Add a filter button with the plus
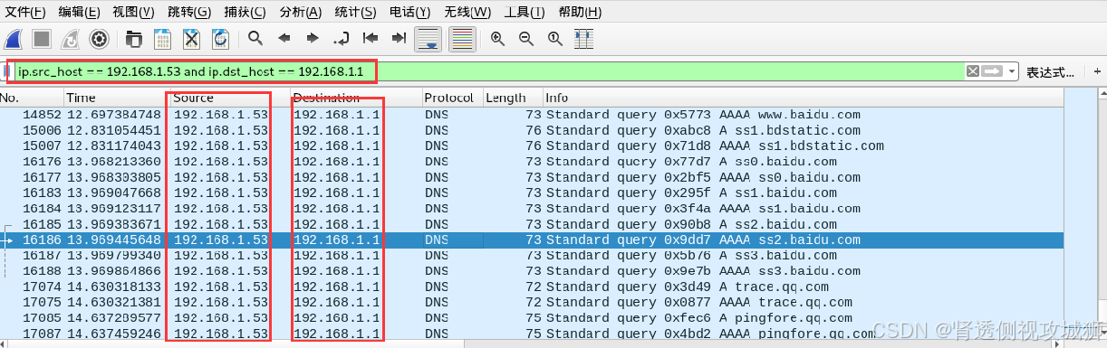 [x=1098, y=71]
